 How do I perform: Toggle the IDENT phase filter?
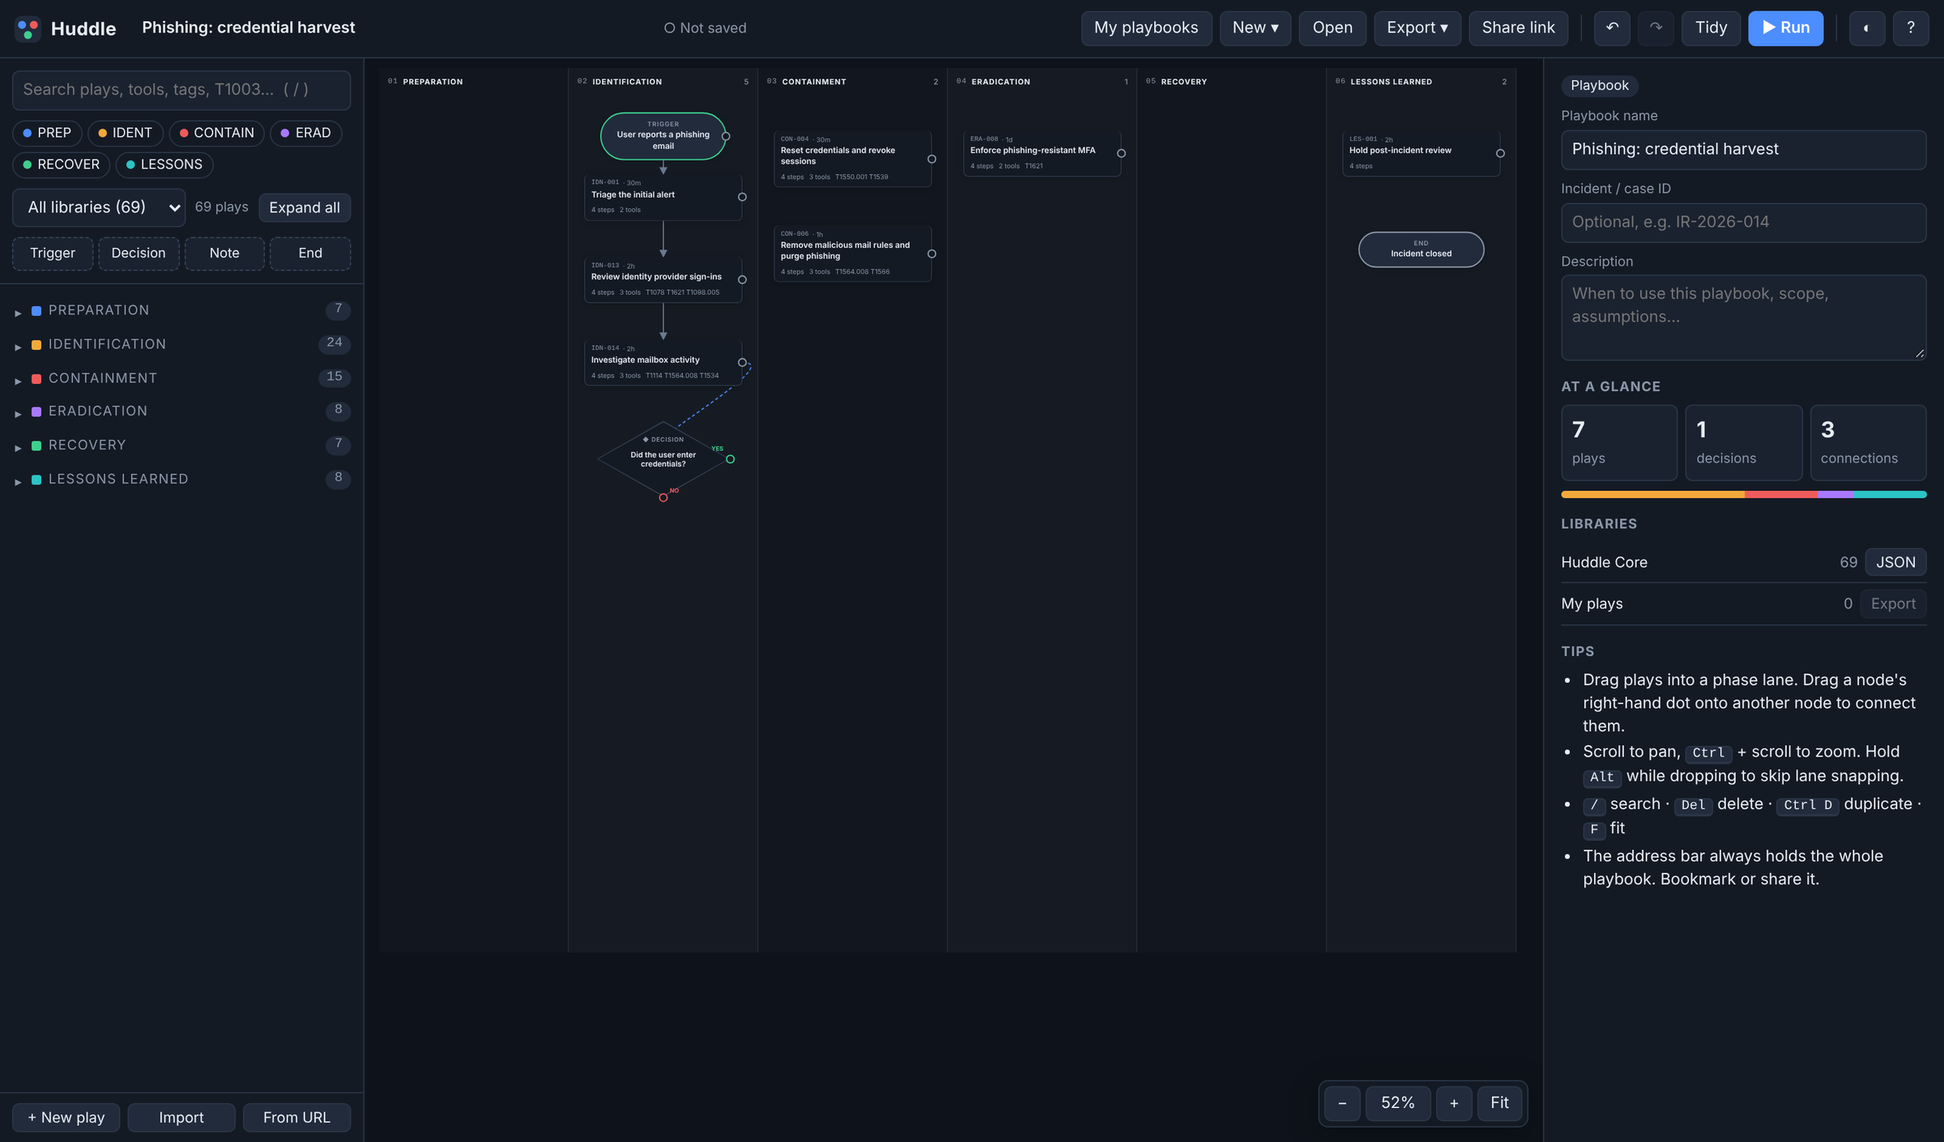pyautogui.click(x=126, y=133)
